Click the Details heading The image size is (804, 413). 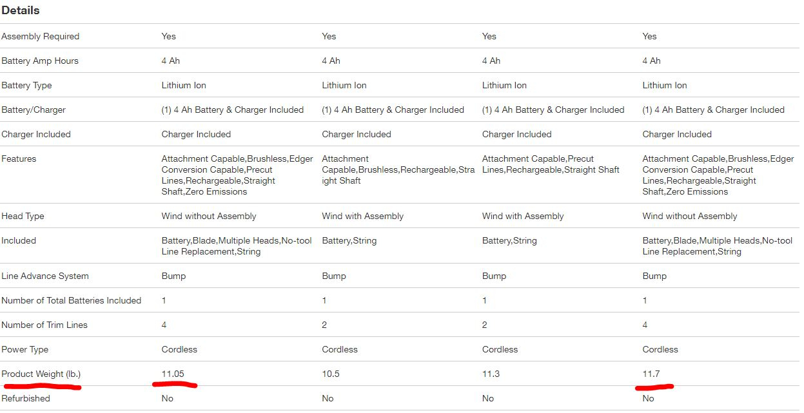[x=20, y=10]
